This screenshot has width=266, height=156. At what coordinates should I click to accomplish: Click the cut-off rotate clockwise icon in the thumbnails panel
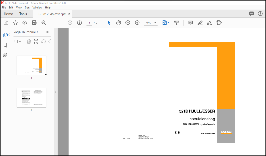[x=50, y=41]
